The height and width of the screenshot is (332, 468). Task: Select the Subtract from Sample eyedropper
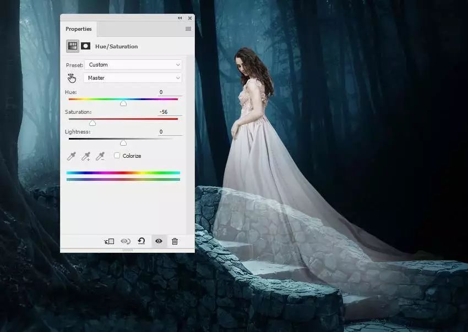(100, 156)
